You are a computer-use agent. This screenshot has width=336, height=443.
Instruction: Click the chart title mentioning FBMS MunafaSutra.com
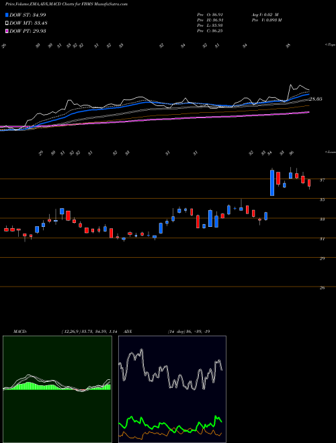click(67, 4)
